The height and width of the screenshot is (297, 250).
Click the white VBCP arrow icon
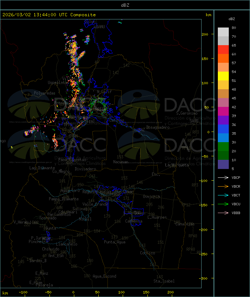tap(223, 177)
